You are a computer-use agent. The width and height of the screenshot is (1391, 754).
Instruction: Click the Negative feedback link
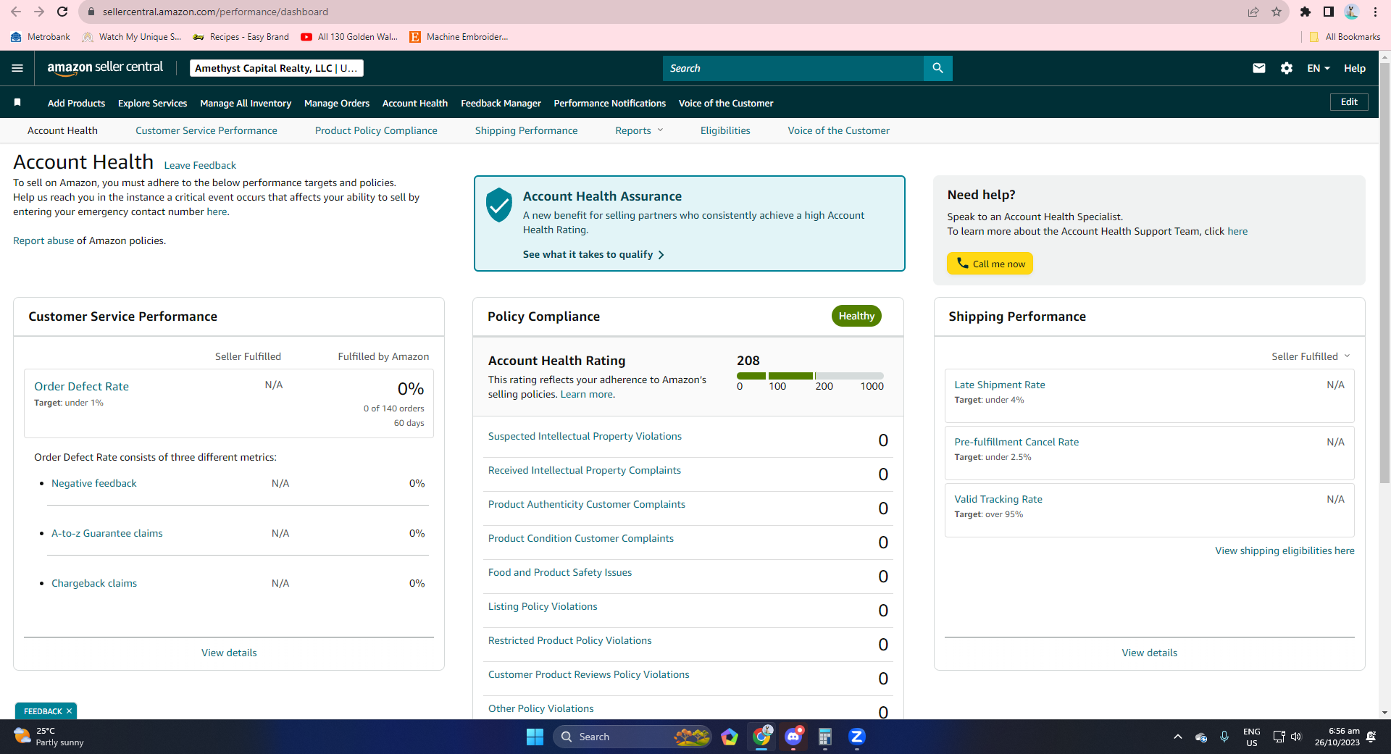(x=94, y=483)
